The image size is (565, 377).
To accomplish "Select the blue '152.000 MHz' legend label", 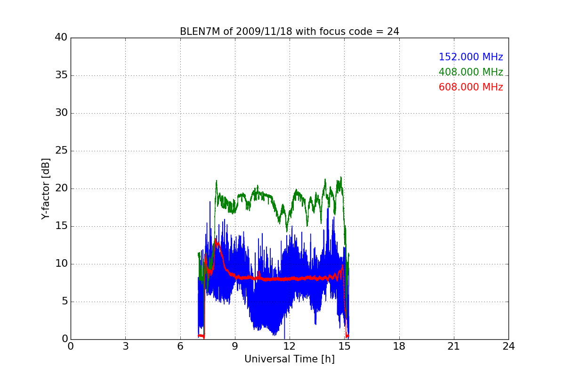I will point(471,57).
